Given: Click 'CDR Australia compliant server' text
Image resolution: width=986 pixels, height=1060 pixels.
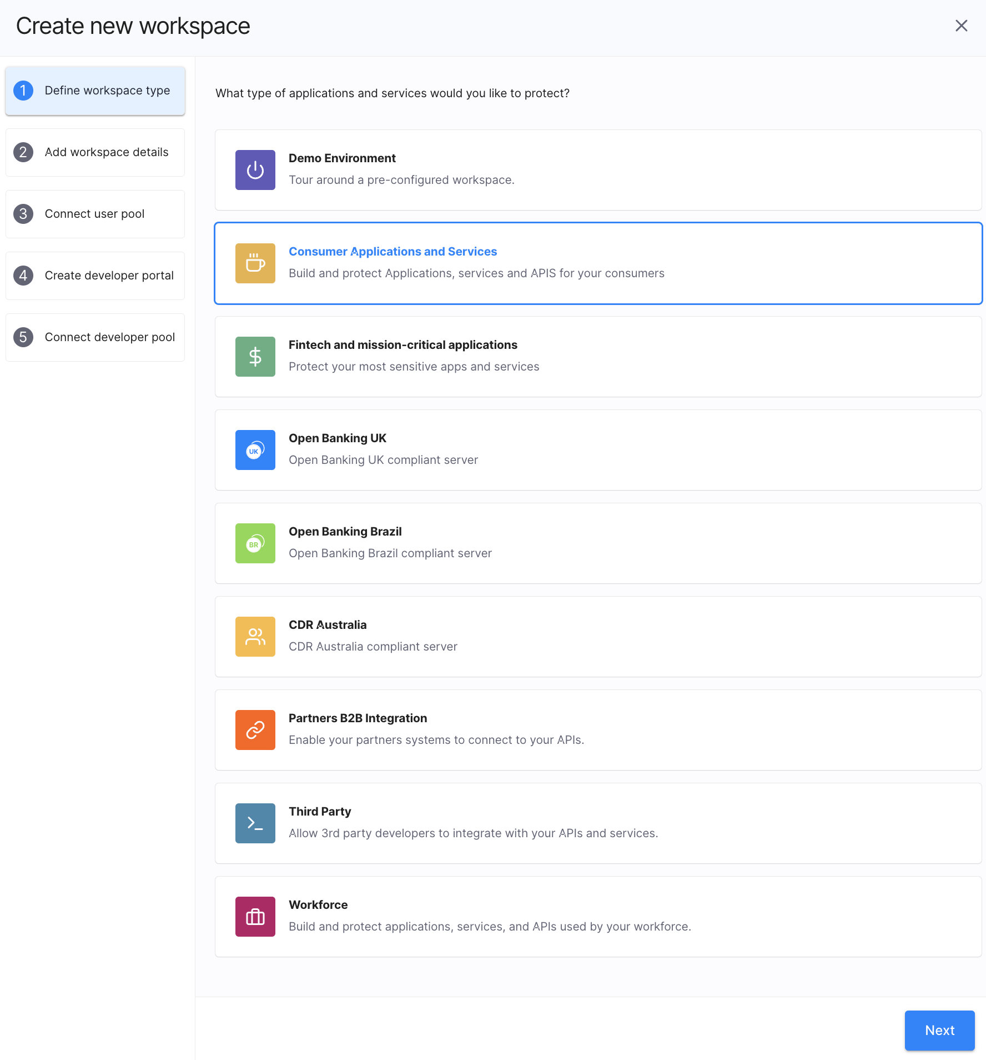Looking at the screenshot, I should 373,647.
